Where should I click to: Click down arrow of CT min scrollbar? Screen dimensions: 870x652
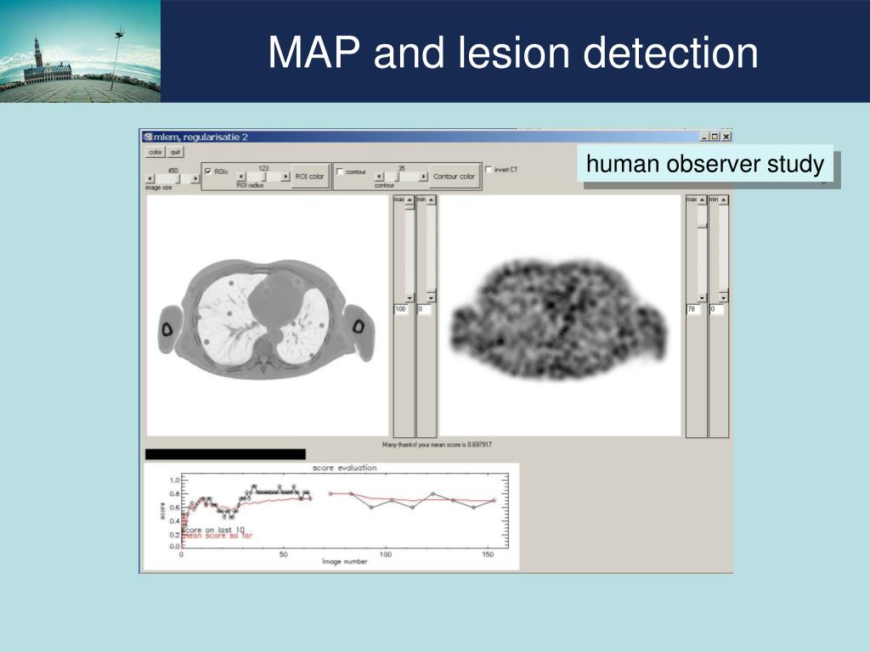[x=431, y=298]
